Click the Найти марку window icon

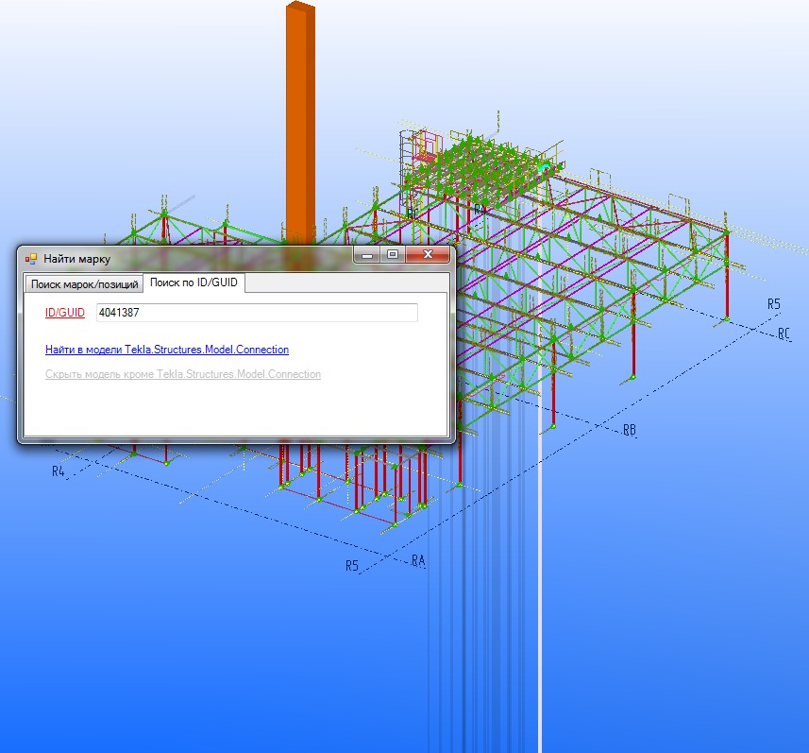[x=31, y=258]
